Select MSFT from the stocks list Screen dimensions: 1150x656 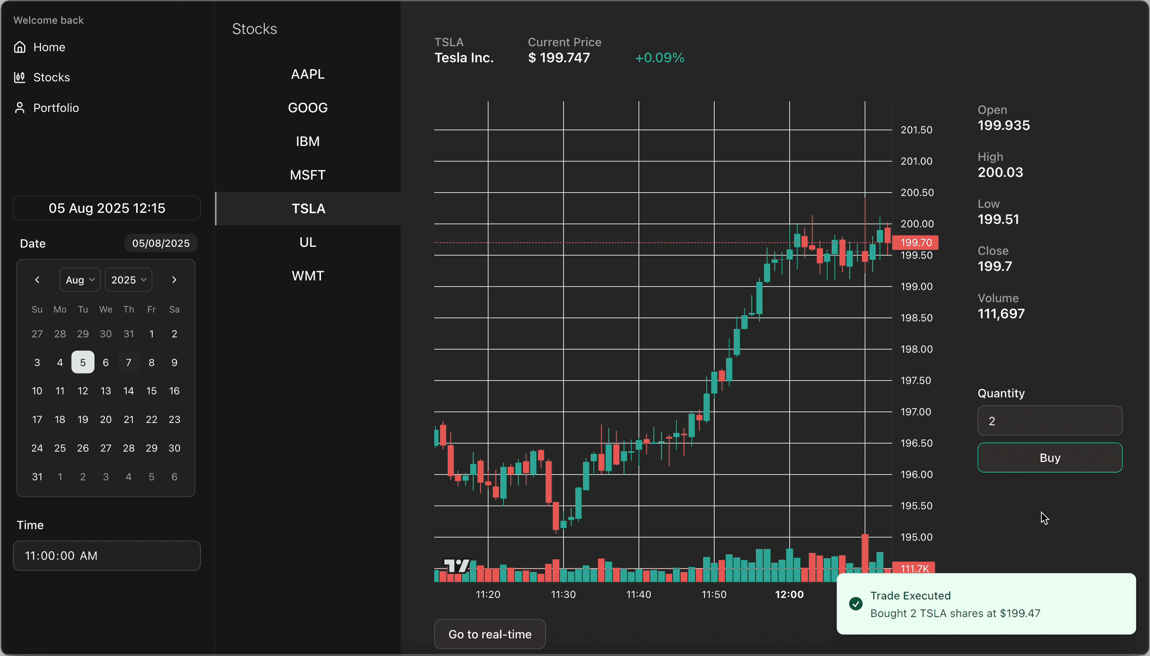tap(308, 175)
